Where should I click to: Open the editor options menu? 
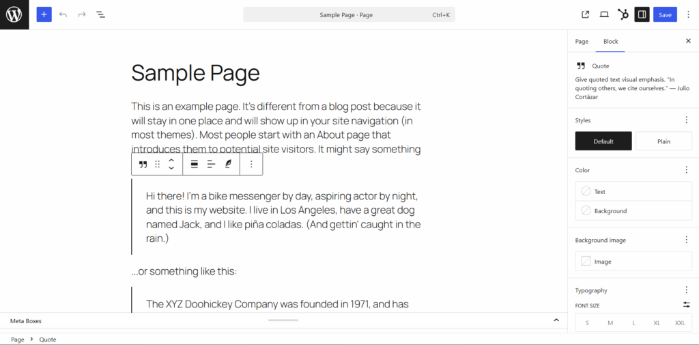[x=688, y=15]
